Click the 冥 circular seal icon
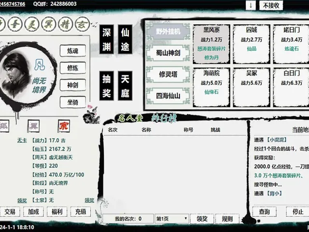The height and width of the screenshot is (232, 309). pos(49,25)
